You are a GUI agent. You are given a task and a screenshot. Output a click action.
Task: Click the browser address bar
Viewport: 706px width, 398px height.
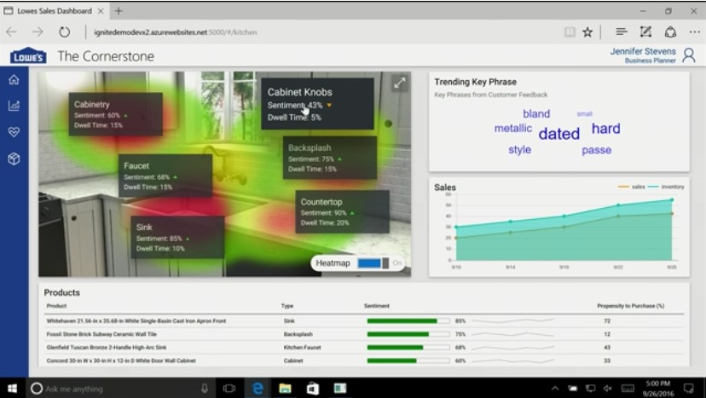[x=315, y=32]
